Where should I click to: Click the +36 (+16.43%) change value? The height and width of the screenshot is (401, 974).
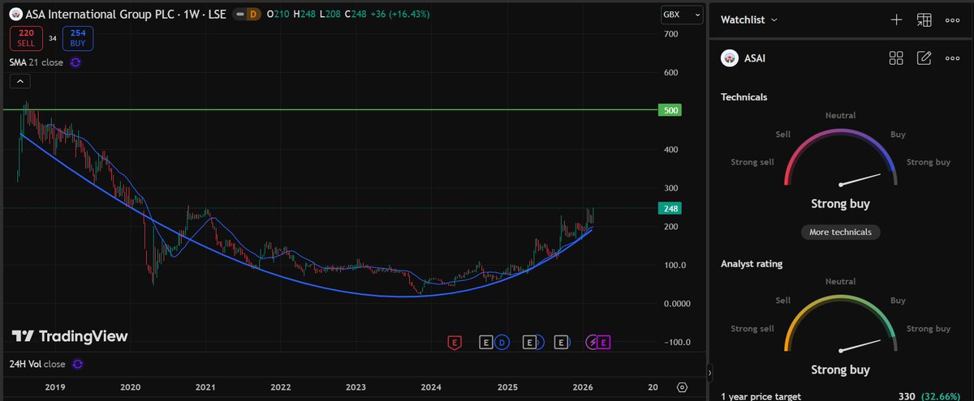[402, 15]
